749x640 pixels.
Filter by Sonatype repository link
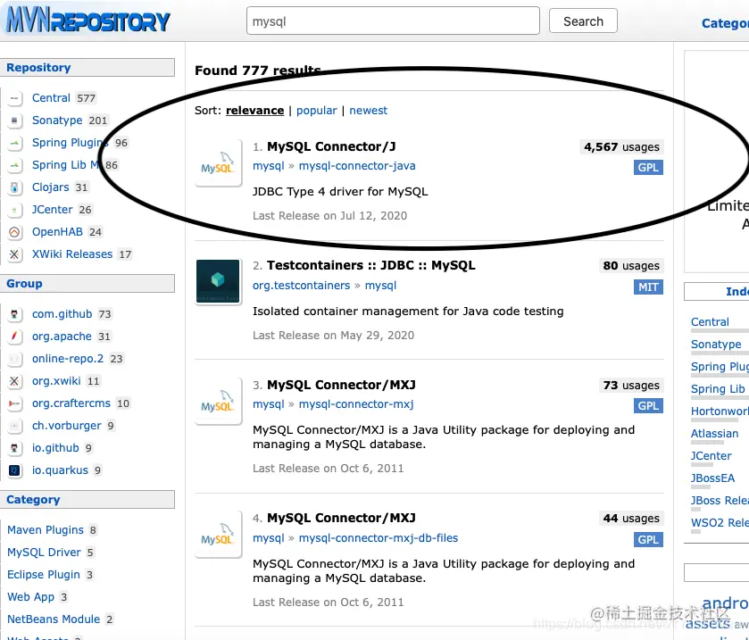[x=57, y=121]
